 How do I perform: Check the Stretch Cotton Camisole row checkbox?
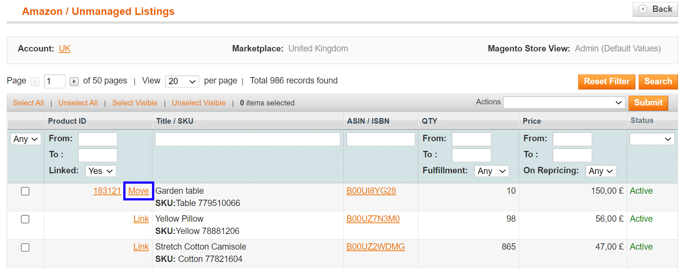(x=25, y=247)
